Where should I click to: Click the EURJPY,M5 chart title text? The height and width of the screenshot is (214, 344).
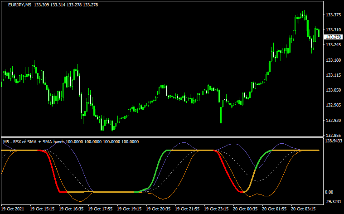(20, 5)
